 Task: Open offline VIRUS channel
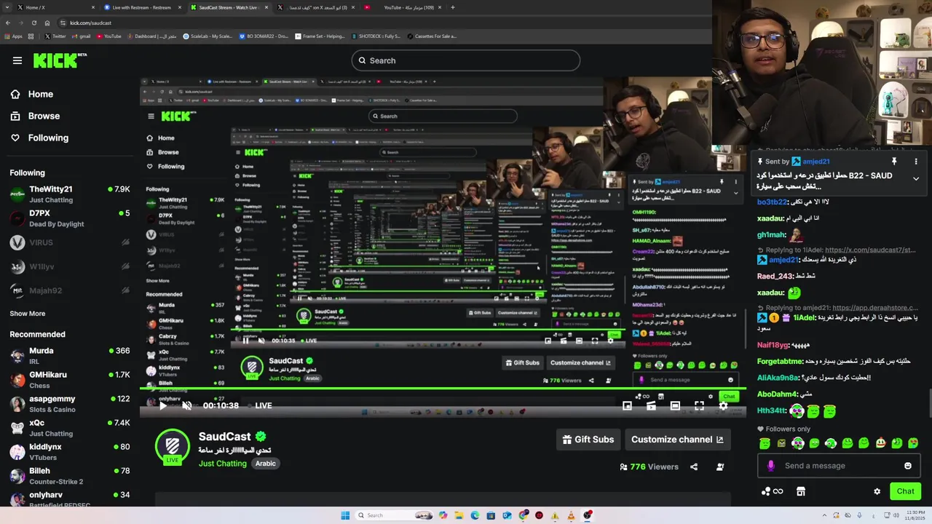pos(69,242)
